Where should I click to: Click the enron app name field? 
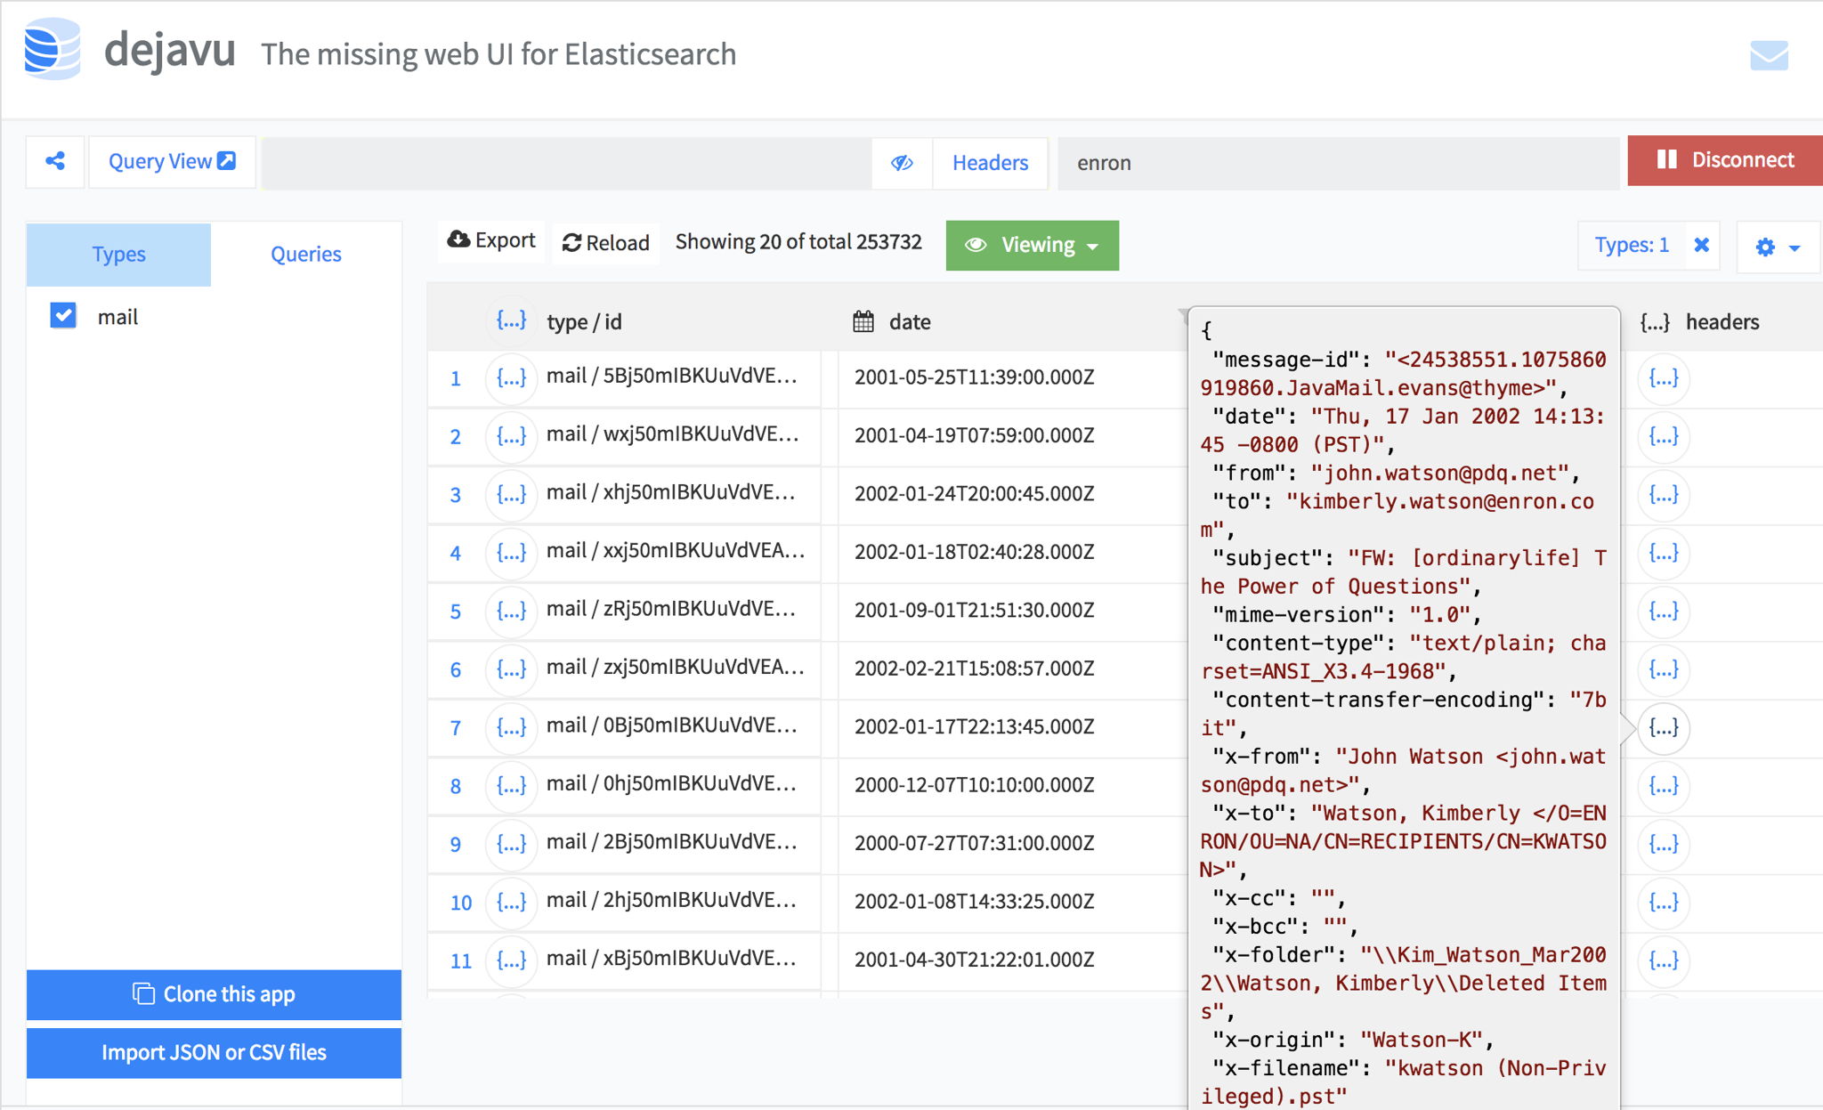(x=1338, y=163)
